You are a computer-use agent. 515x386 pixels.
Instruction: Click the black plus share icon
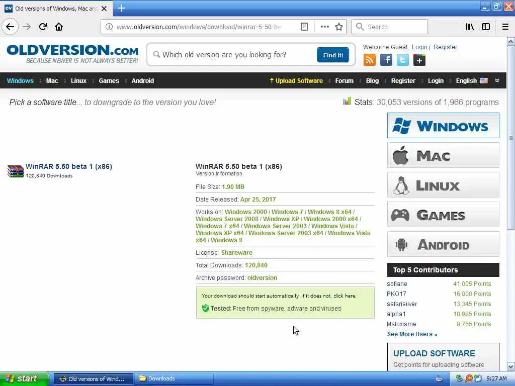419,60
